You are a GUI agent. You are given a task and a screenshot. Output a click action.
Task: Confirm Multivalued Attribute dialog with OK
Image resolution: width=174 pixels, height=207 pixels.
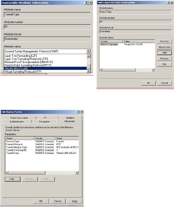148,83
